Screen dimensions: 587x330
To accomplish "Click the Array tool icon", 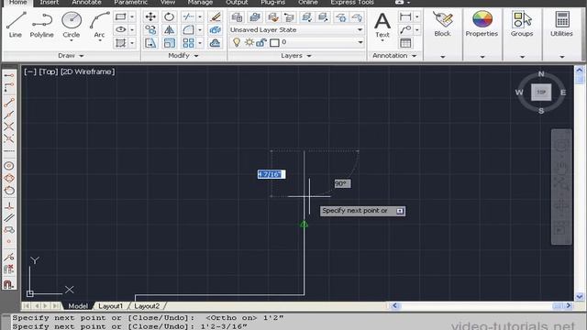I will coord(188,43).
